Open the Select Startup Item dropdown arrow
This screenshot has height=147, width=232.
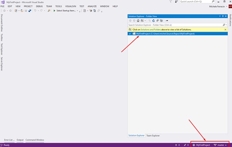pos(78,11)
